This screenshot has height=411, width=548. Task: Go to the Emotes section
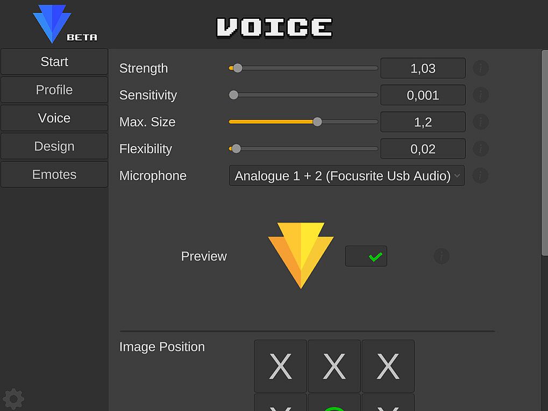[54, 175]
